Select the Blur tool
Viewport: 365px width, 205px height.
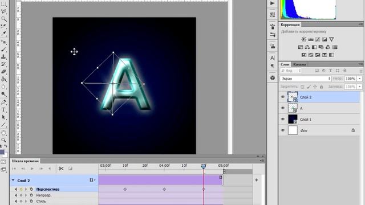click(3, 87)
